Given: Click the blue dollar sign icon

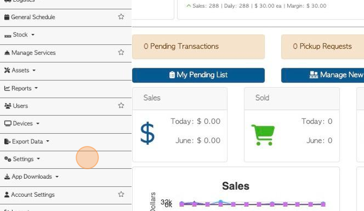Looking at the screenshot, I should 148,133.
